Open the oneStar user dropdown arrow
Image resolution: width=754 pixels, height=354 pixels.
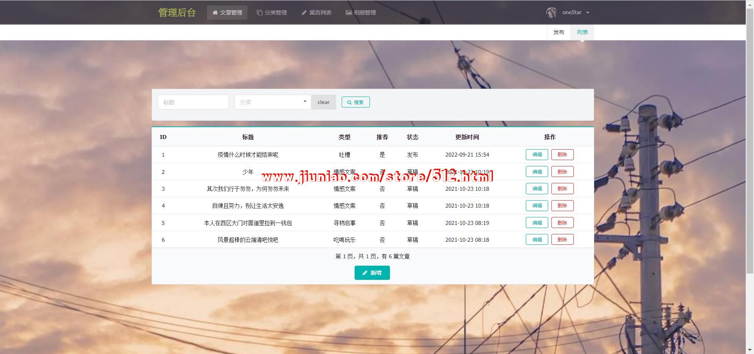[588, 13]
